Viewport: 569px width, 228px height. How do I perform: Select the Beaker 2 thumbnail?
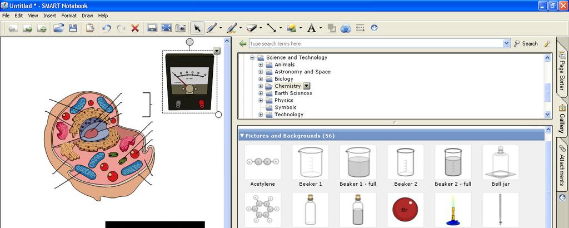click(x=405, y=162)
